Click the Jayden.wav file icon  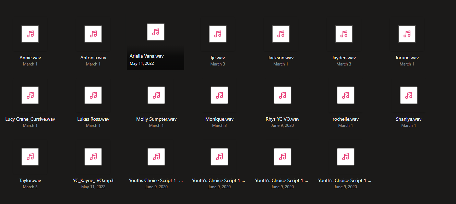pyautogui.click(x=344, y=34)
